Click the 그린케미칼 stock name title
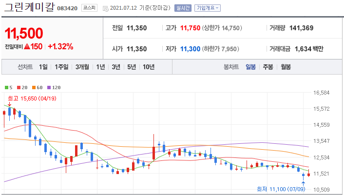The width and height of the screenshot is (344, 195). 29,7
